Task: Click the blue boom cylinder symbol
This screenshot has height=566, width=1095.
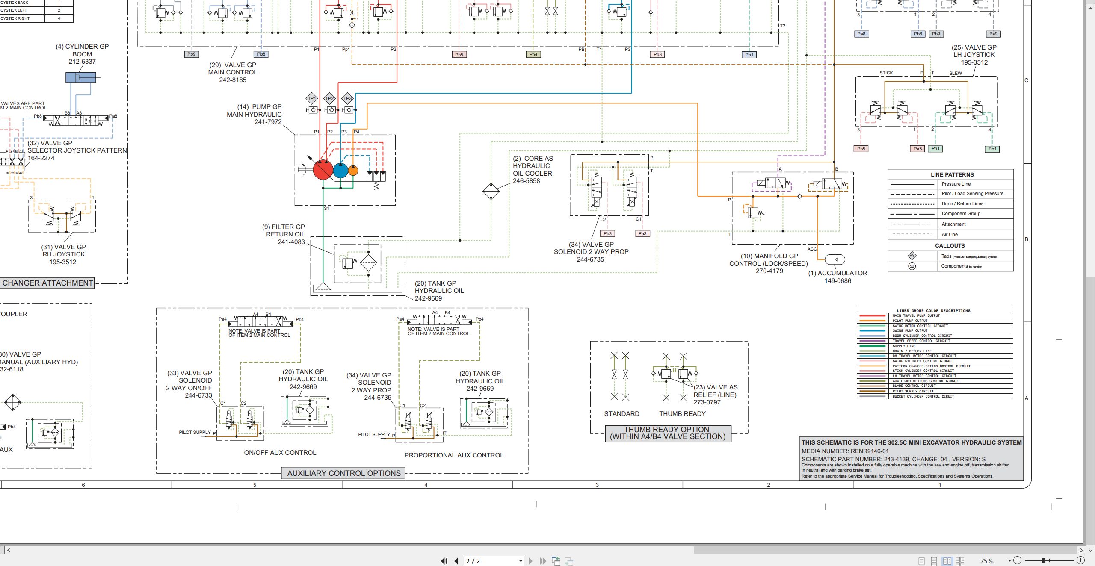Action: [x=80, y=77]
